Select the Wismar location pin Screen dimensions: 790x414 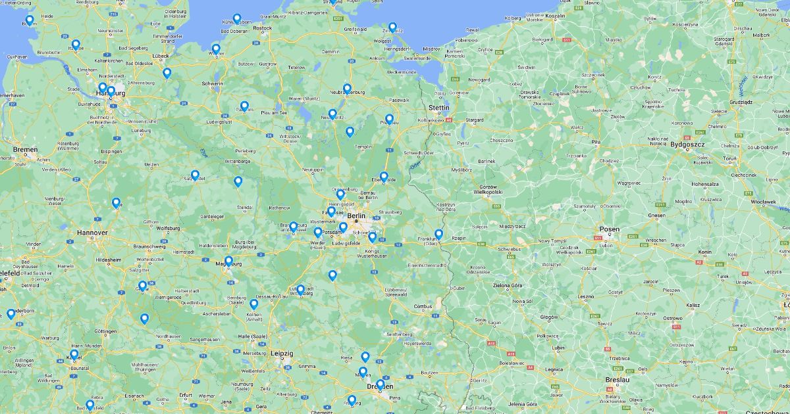[216, 49]
